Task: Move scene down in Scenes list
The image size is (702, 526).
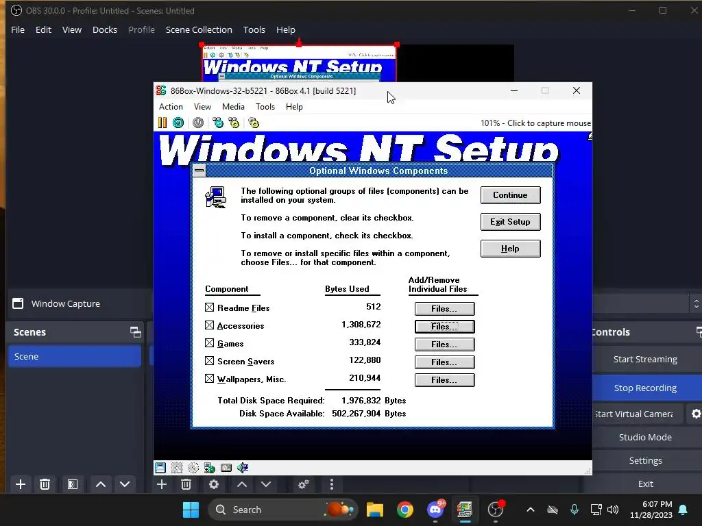Action: 125,484
